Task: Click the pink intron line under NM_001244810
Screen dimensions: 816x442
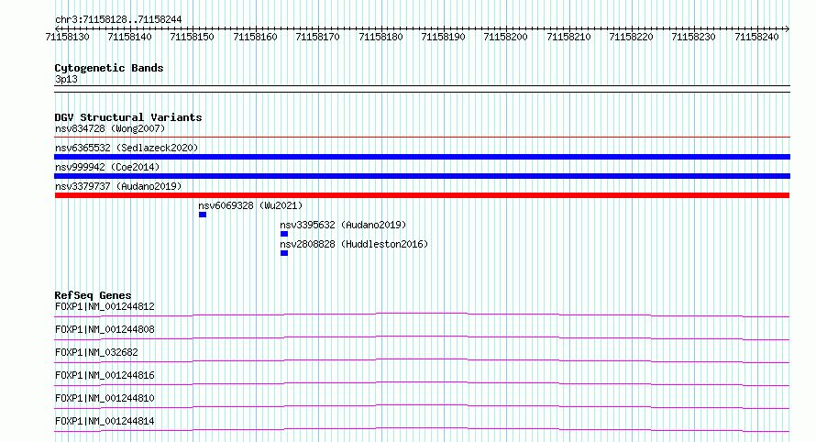Action: point(422,406)
